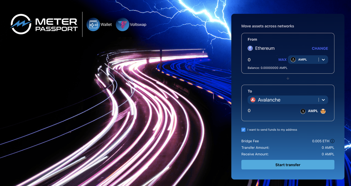
Task: Click the 'To' section label
Action: (250, 91)
